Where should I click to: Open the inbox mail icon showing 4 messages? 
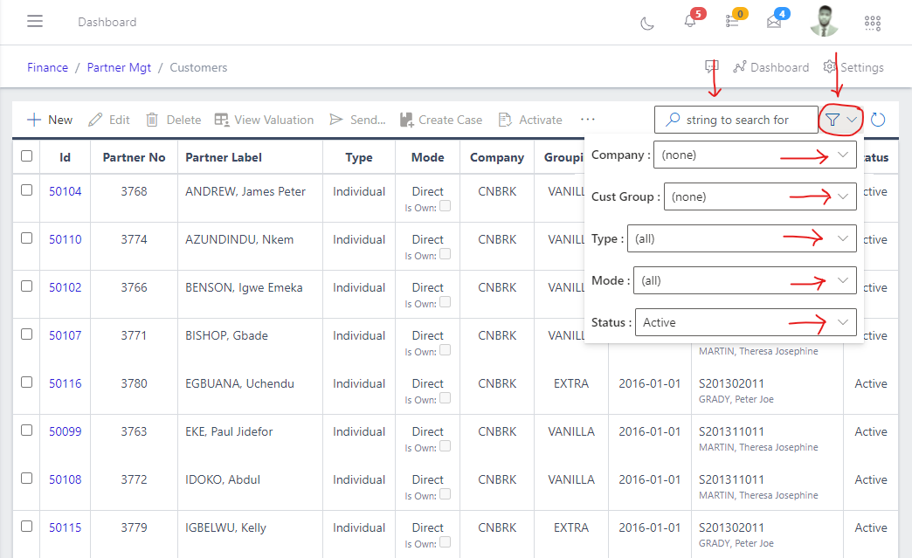(777, 24)
